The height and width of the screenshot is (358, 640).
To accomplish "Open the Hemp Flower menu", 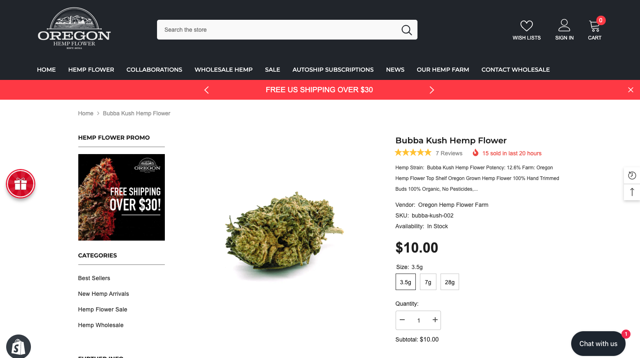I will point(91,70).
